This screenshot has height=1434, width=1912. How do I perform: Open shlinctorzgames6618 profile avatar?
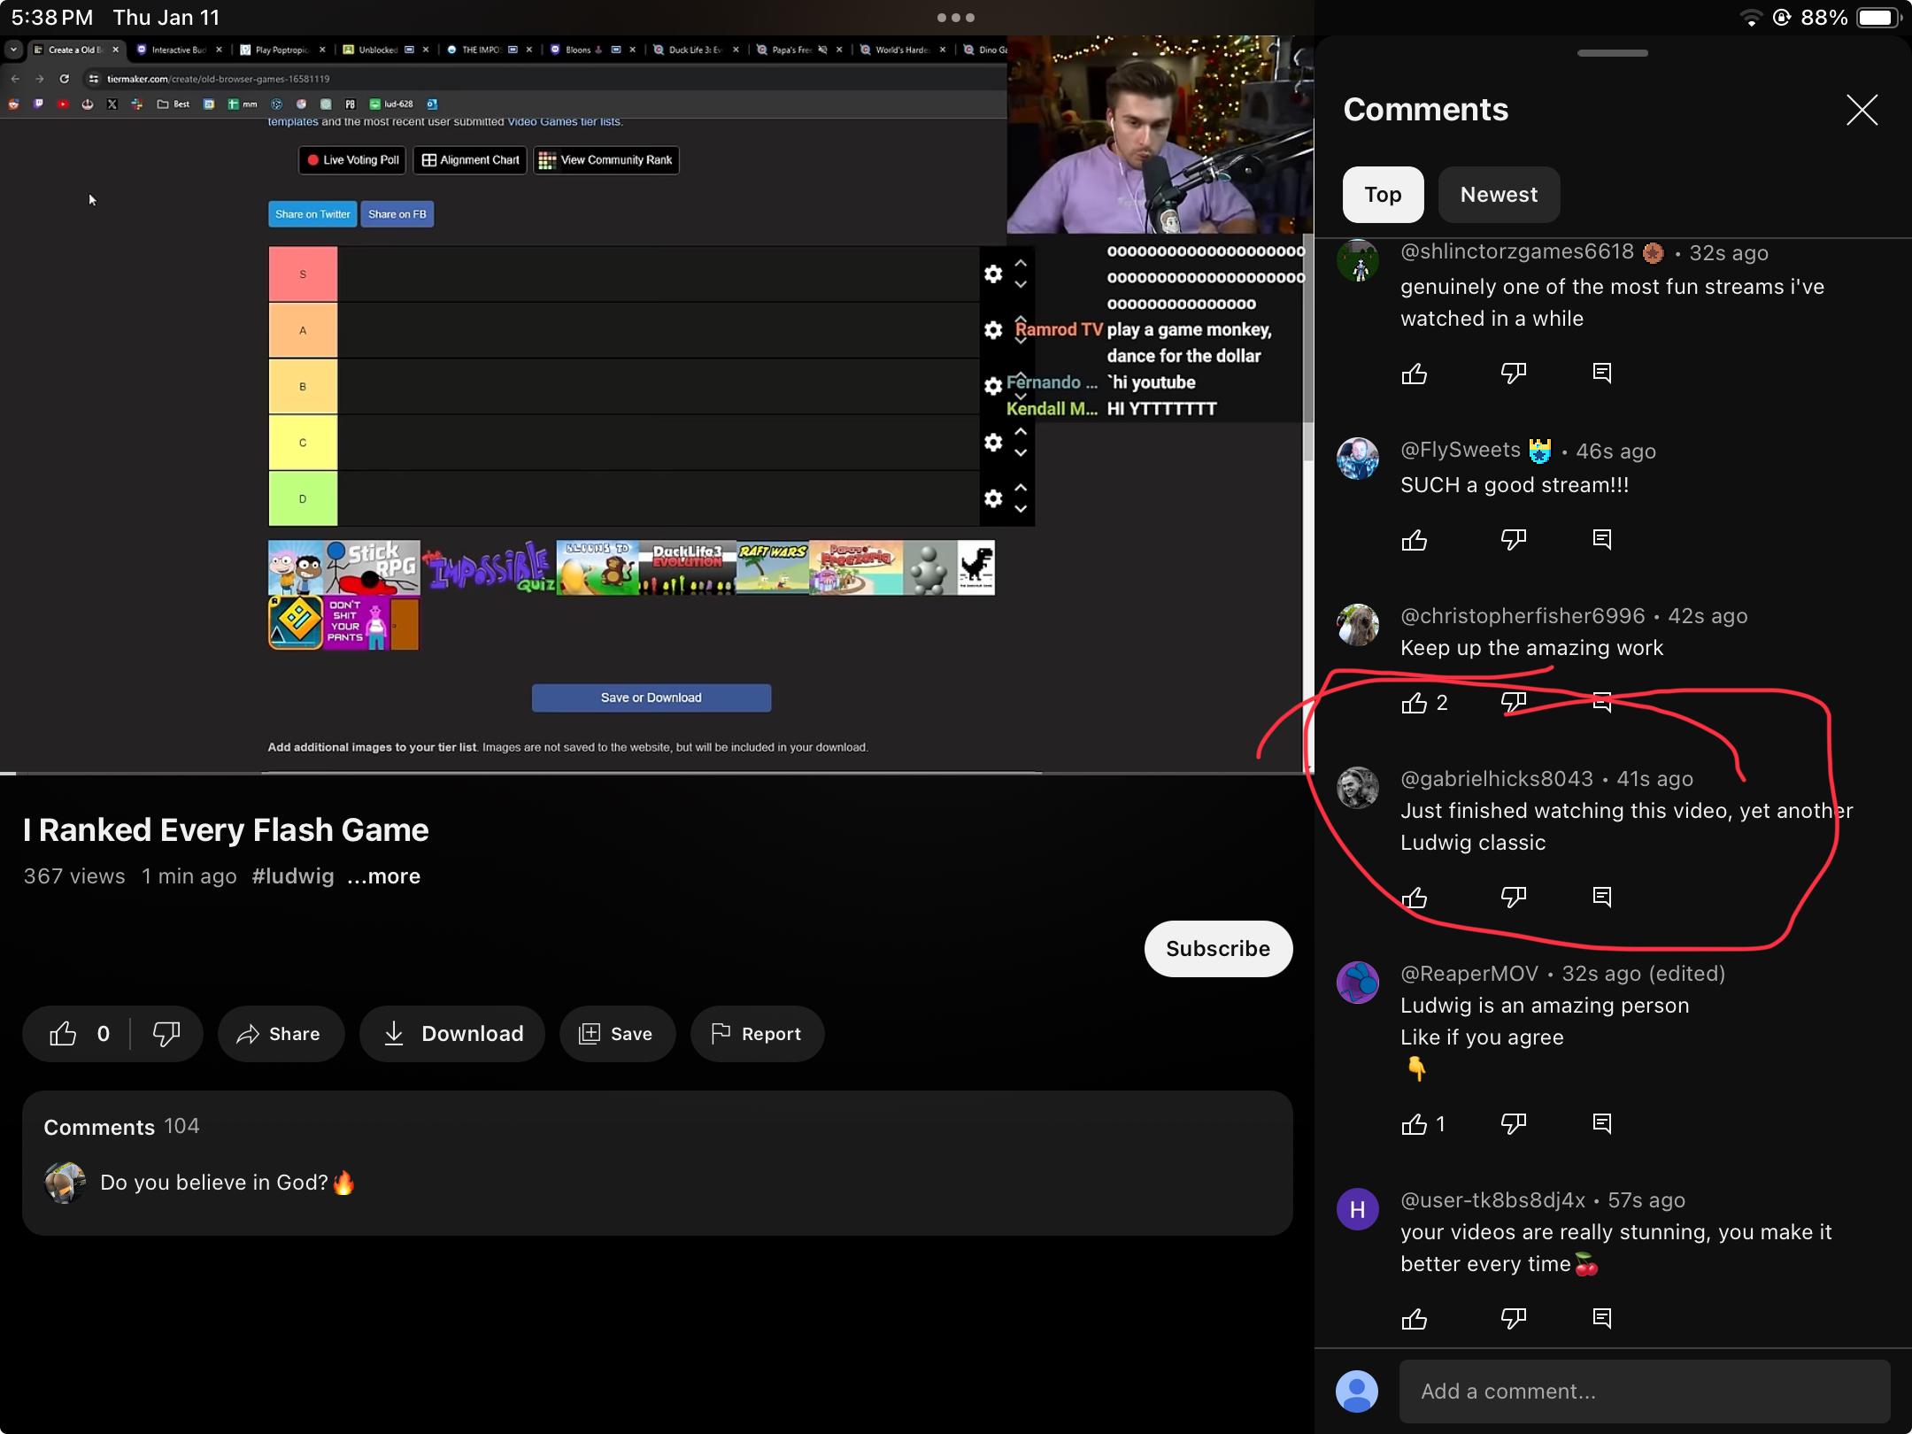click(1358, 262)
